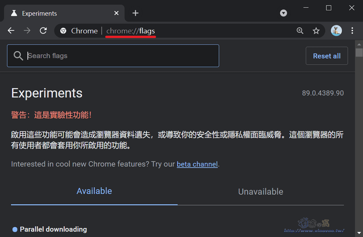Click the red warning text 警告
This screenshot has width=363, height=237.
coord(51,115)
